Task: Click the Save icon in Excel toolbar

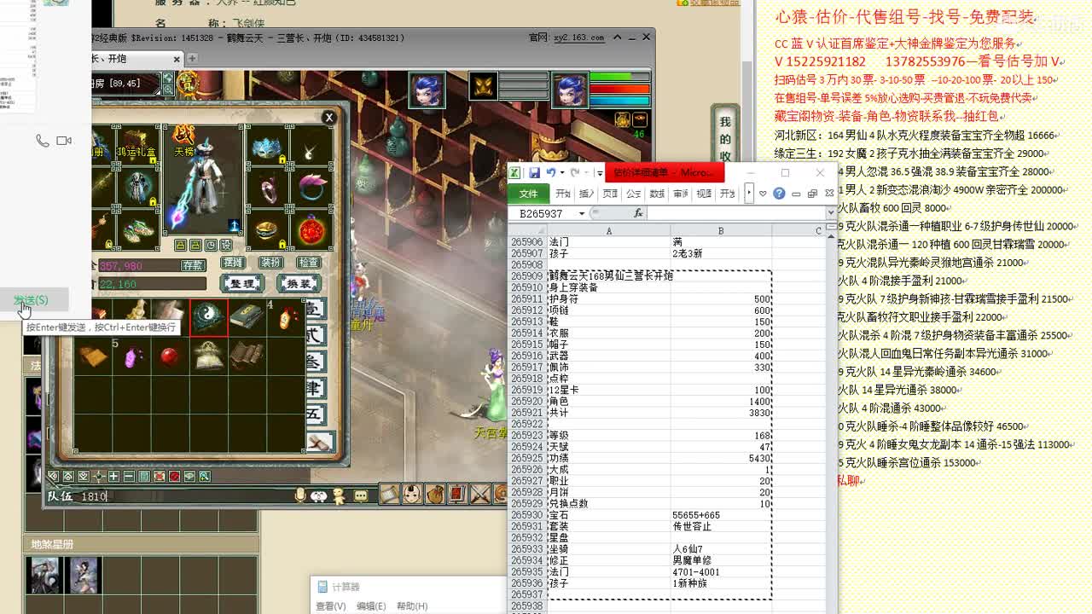Action: pos(534,172)
